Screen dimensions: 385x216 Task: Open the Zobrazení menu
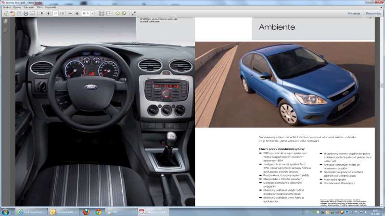pos(28,8)
